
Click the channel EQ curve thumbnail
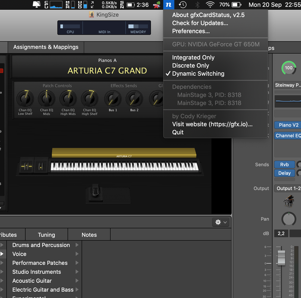[x=288, y=101]
